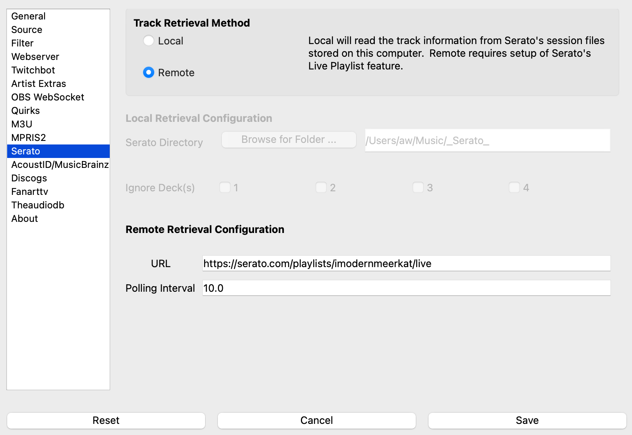Image resolution: width=632 pixels, height=435 pixels.
Task: Show the OBS WebSocket settings
Action: click(48, 97)
